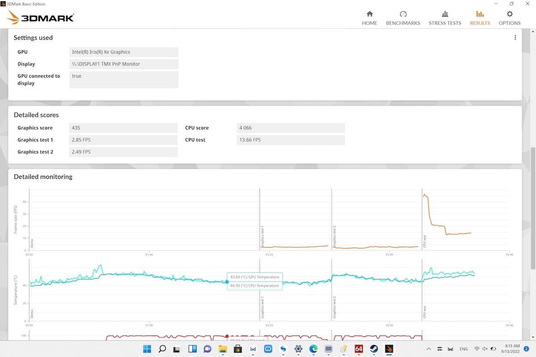Open Microsoft Store from the taskbar
This screenshot has height=357, width=536.
point(238,349)
